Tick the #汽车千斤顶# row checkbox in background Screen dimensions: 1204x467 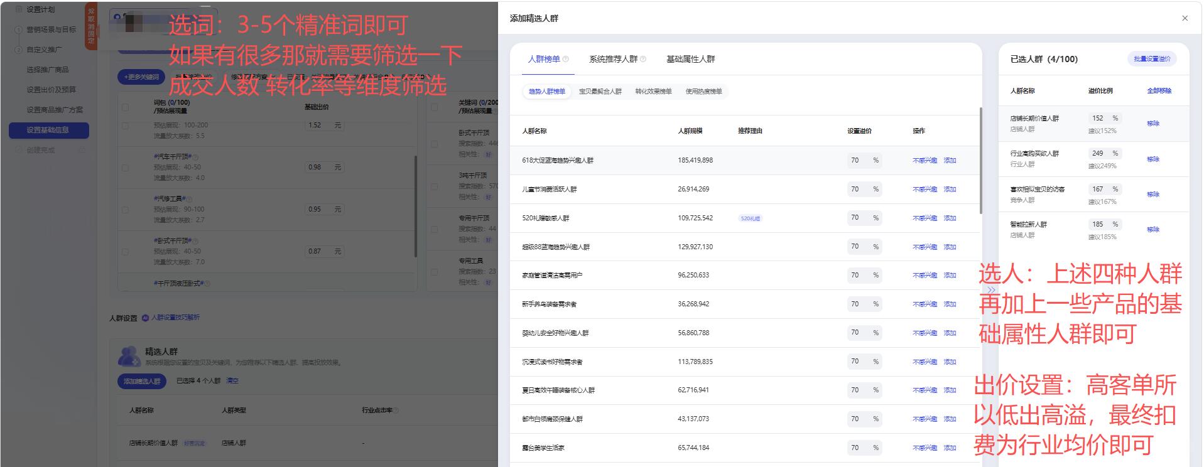tap(125, 168)
